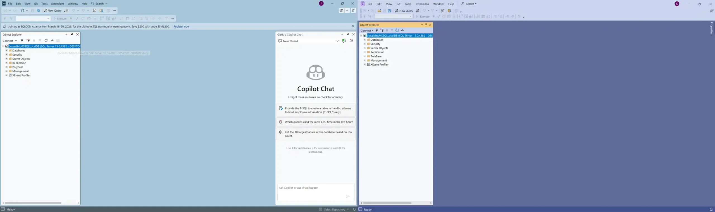Click GitHub Copilot icon in left window's top-right

point(341,11)
